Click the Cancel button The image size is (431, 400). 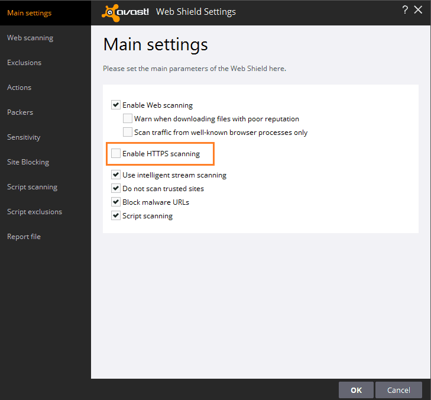tap(398, 390)
